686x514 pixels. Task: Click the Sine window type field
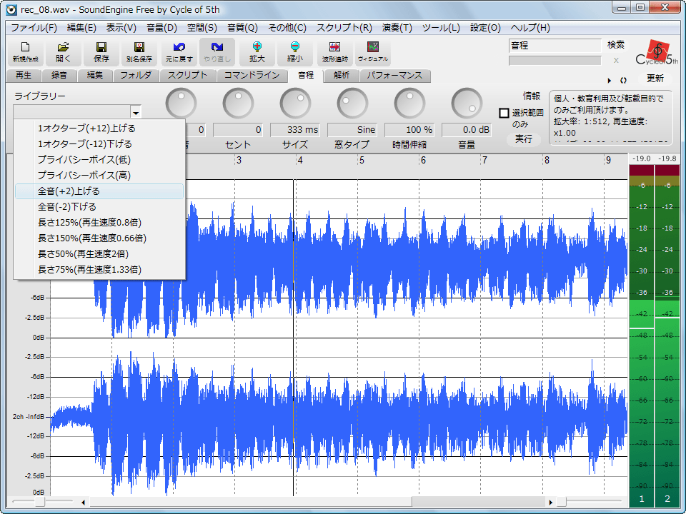tap(352, 130)
